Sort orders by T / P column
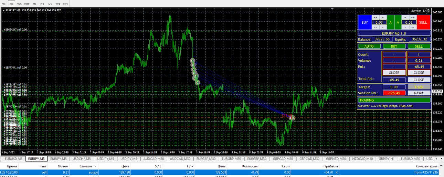The width and height of the screenshot is (444, 177). click(x=179, y=166)
